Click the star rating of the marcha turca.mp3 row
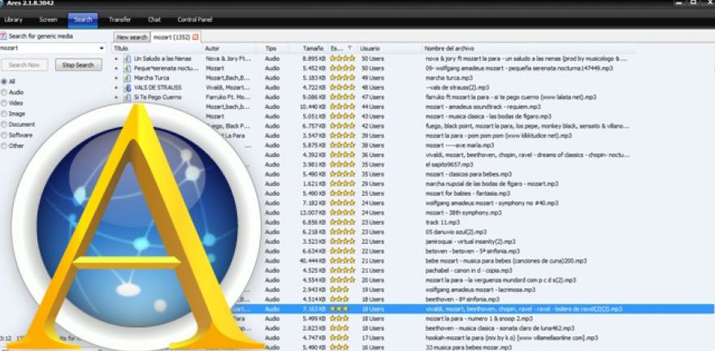Image resolution: width=715 pixels, height=351 pixels. pos(342,78)
